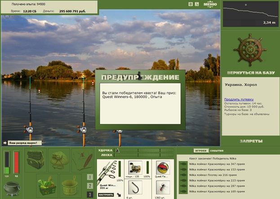The image size is (280, 199).
Task: Click the ship wheel return icon
Action: [250, 49]
